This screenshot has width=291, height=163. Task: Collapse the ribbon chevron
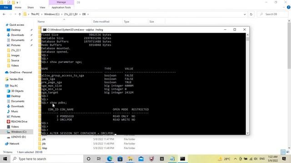[x=284, y=7]
